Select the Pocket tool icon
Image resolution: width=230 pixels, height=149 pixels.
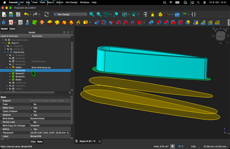tap(97, 23)
